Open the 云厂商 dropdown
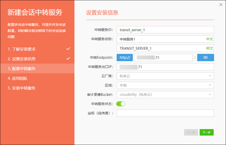This screenshot has width=226, height=145. click(165, 76)
